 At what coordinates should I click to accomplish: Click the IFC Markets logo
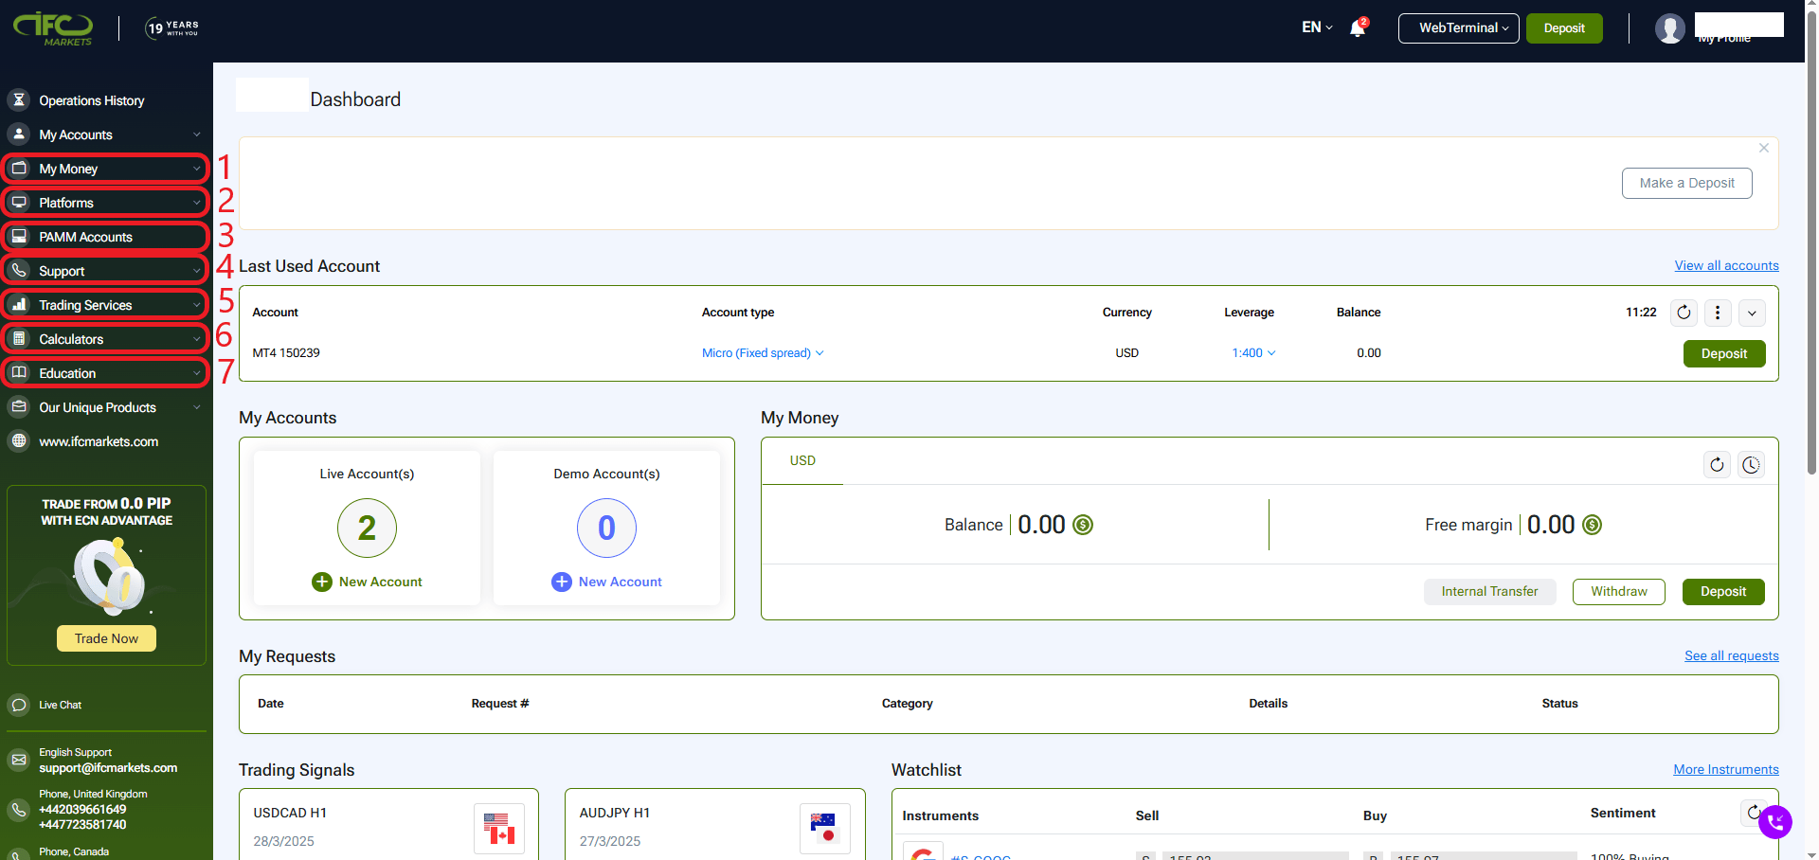(53, 28)
